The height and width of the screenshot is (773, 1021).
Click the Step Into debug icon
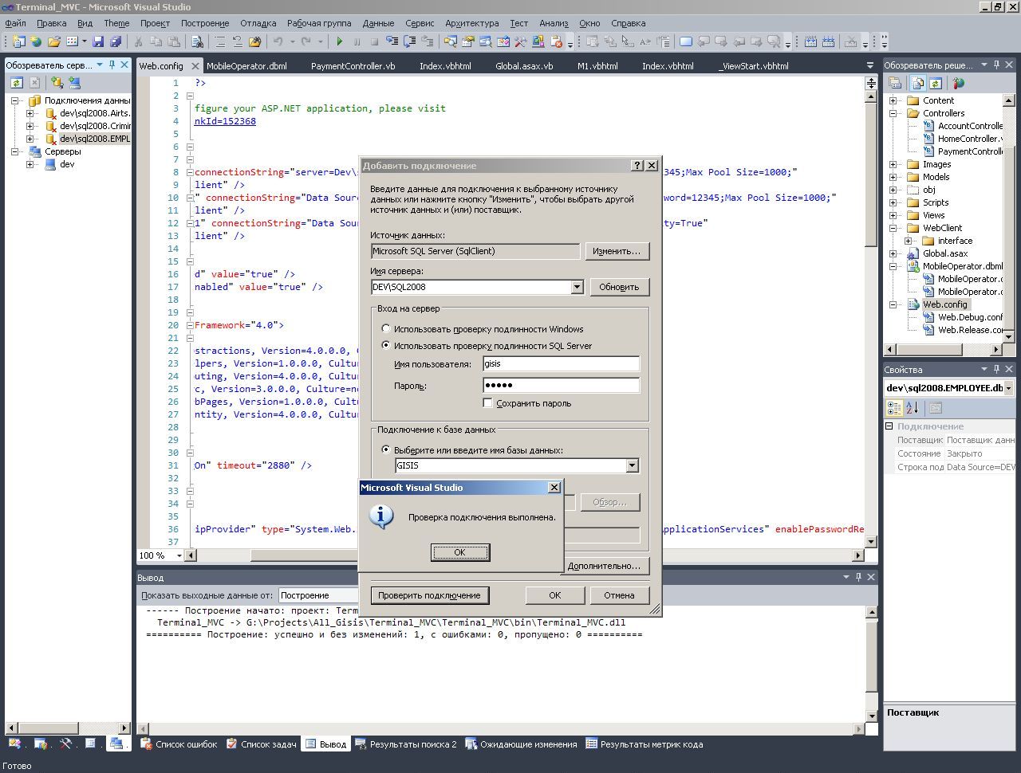click(392, 41)
